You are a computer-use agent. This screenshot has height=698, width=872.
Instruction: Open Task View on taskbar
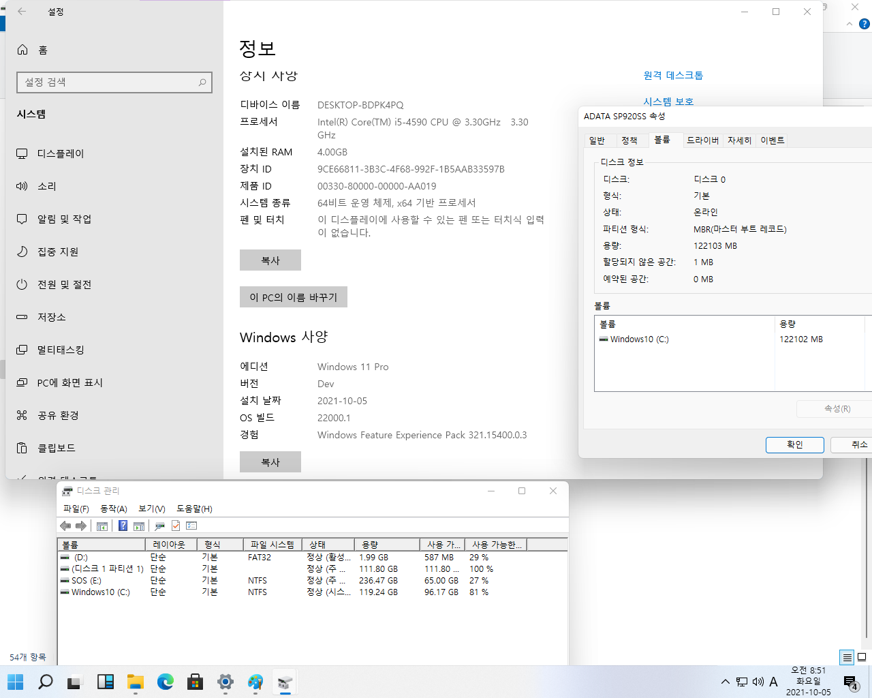coord(74,682)
